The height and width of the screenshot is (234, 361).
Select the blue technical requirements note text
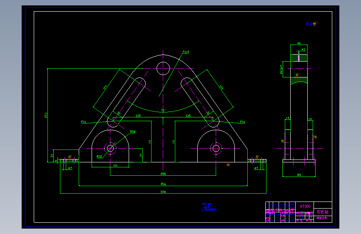209,207
